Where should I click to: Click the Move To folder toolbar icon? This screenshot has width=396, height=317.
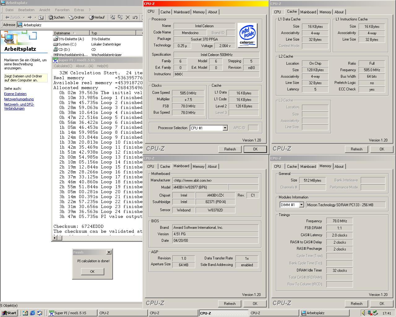(x=113, y=17)
